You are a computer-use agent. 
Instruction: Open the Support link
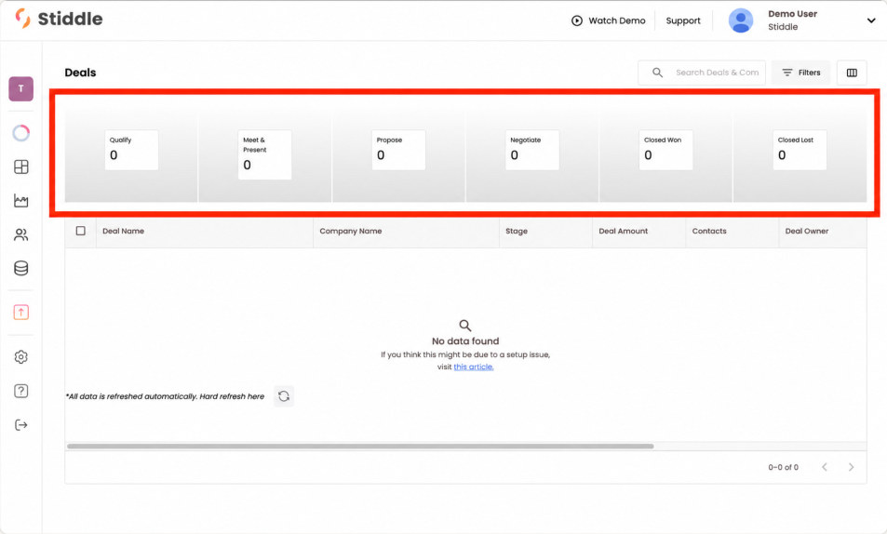pyautogui.click(x=683, y=20)
